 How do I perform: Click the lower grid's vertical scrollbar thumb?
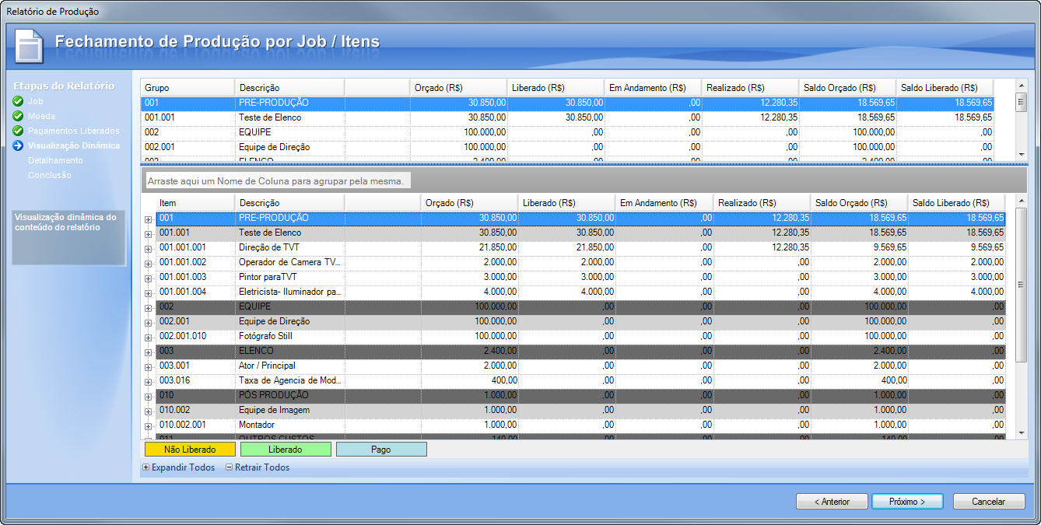[x=1021, y=284]
